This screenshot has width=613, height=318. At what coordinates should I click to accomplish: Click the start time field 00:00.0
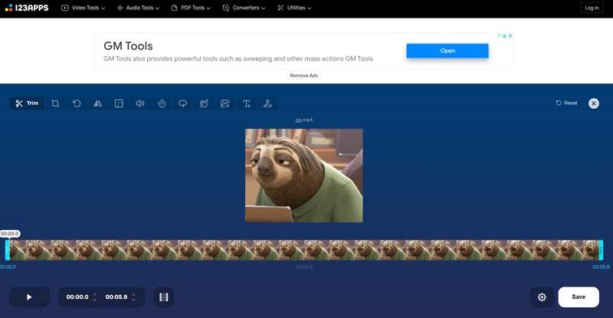(77, 297)
